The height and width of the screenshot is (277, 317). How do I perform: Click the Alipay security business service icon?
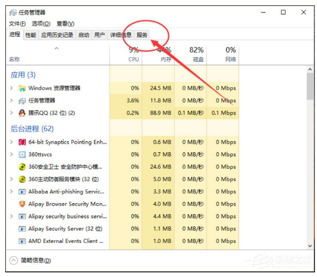click(22, 217)
